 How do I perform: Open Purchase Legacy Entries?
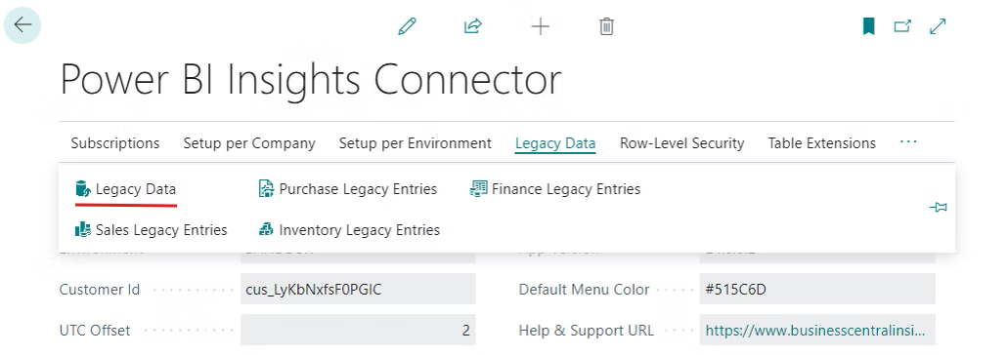[x=358, y=189]
